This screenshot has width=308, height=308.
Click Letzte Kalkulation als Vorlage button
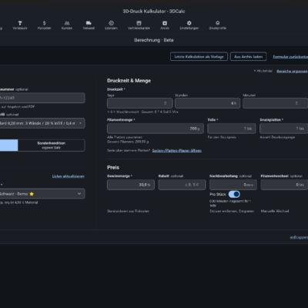click(x=199, y=57)
